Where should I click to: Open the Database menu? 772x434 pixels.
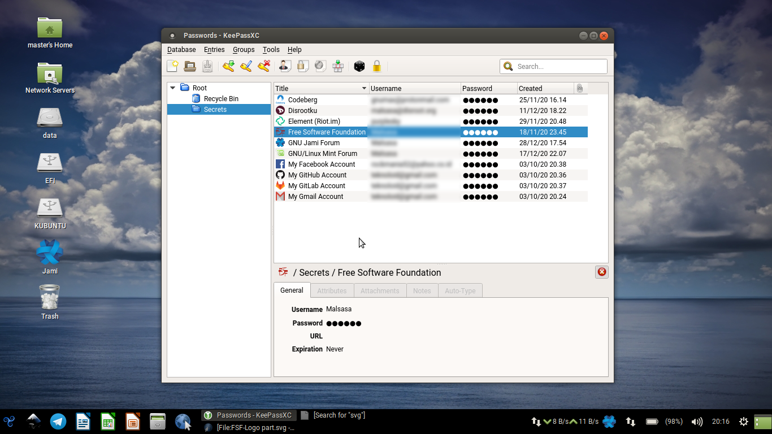(181, 50)
